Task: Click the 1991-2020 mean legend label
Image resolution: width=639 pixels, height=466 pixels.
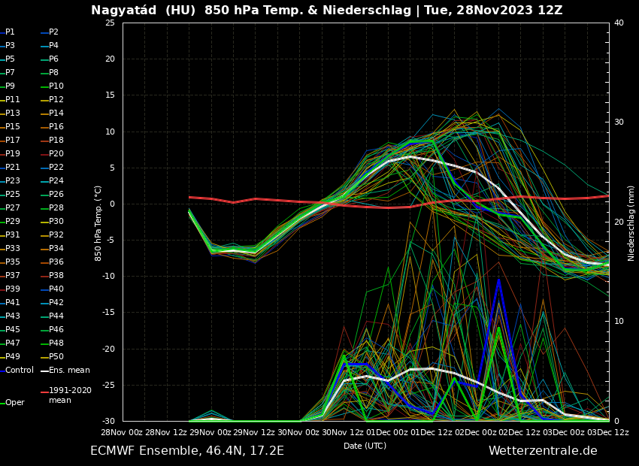Action: [x=70, y=395]
